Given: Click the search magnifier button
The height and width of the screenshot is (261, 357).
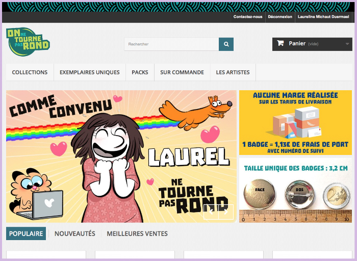Looking at the screenshot, I should tap(226, 44).
